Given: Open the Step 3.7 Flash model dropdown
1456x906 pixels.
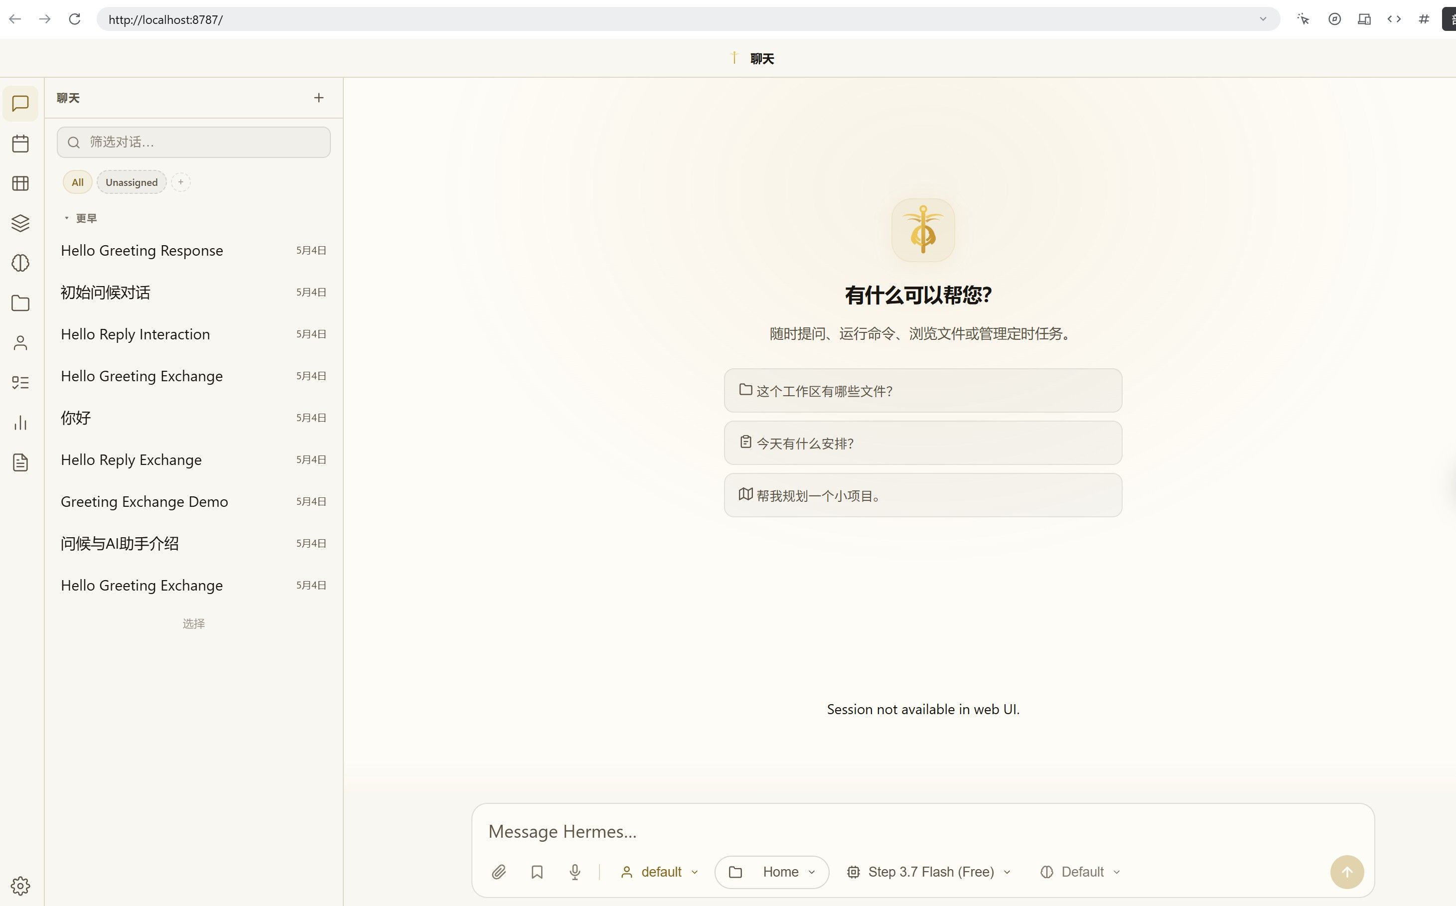Looking at the screenshot, I should coord(929,872).
